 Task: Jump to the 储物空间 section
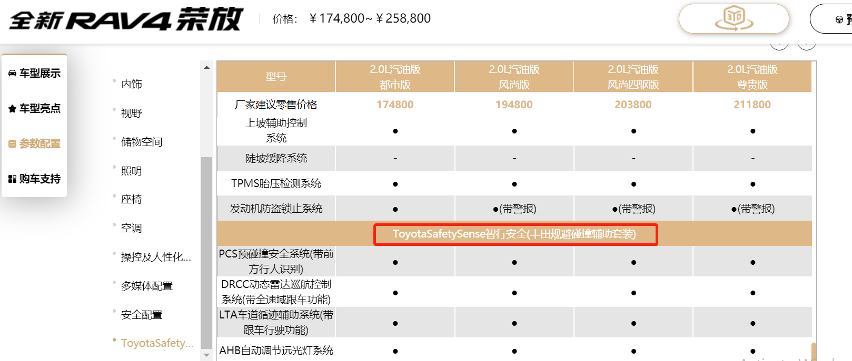[142, 142]
